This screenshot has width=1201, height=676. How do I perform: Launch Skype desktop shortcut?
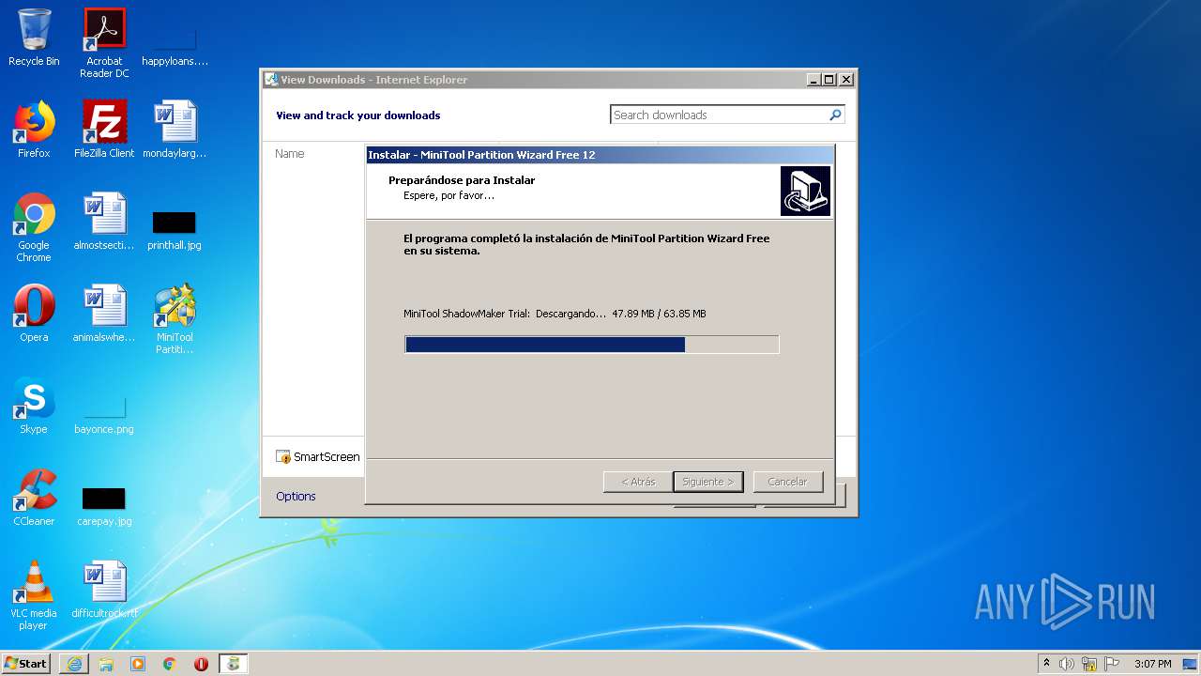(x=34, y=406)
